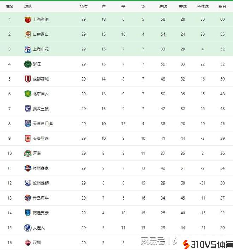The height and width of the screenshot is (250, 233).
Task: Click the 武汉三镇 team logo
Action: 28,109
